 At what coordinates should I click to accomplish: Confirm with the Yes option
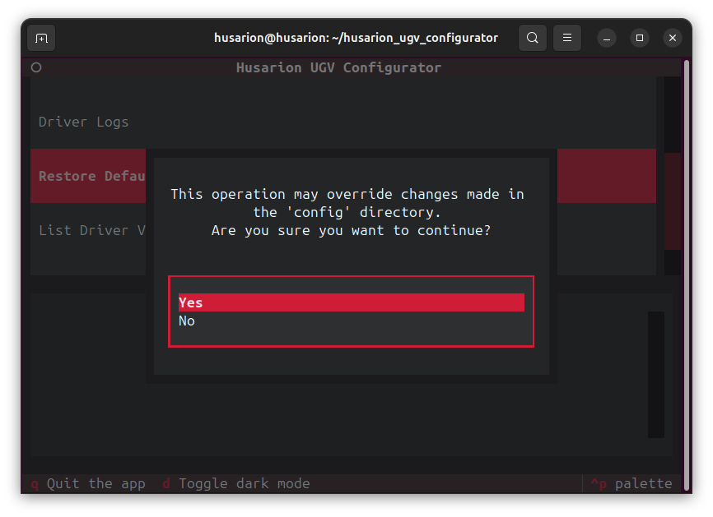pyautogui.click(x=351, y=302)
